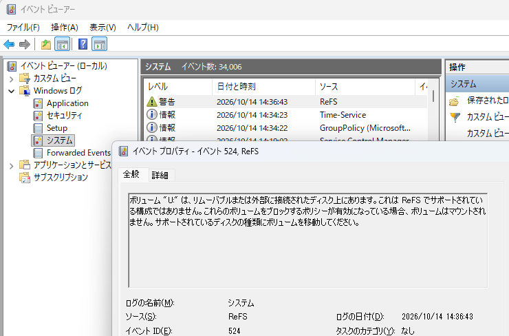This screenshot has width=509, height=336.
Task: Click the warning icon of the ReFS event
Action: (151, 102)
